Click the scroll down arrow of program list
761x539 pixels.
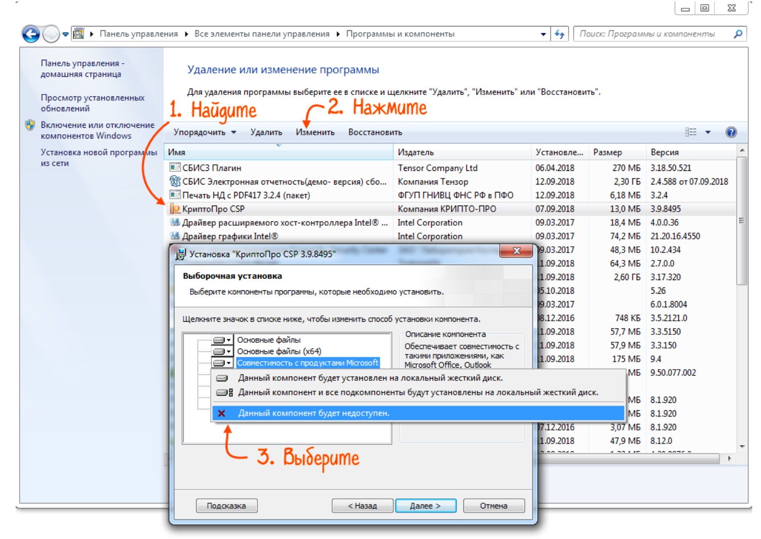742,446
